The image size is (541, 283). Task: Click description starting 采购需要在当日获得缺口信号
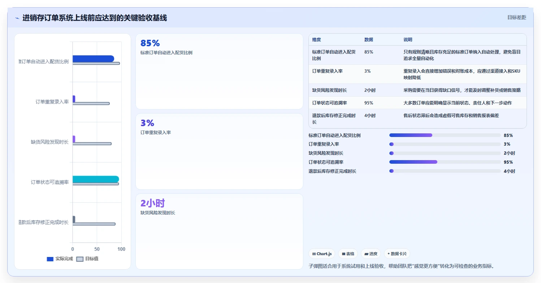[x=462, y=90]
